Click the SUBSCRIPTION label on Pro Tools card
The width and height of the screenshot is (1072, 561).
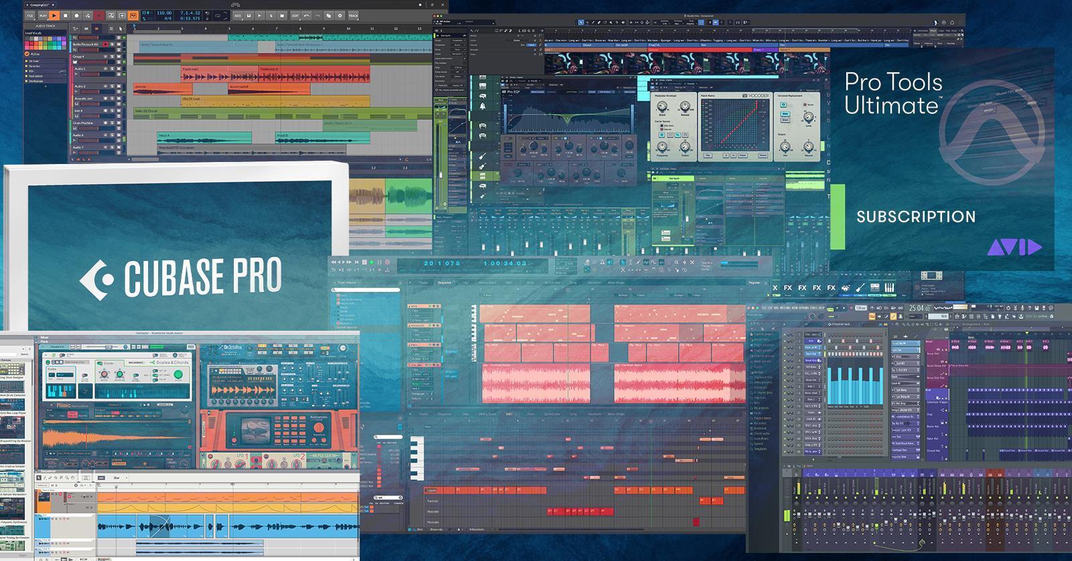(916, 216)
